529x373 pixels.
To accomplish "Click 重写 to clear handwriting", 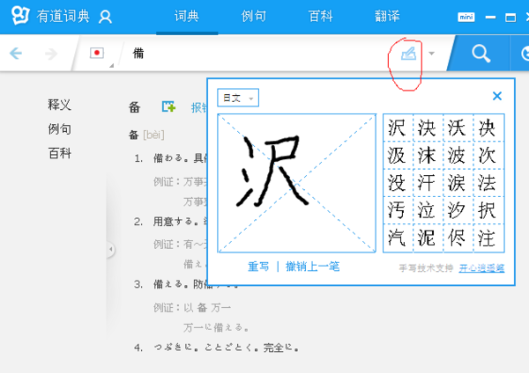I will (x=258, y=267).
